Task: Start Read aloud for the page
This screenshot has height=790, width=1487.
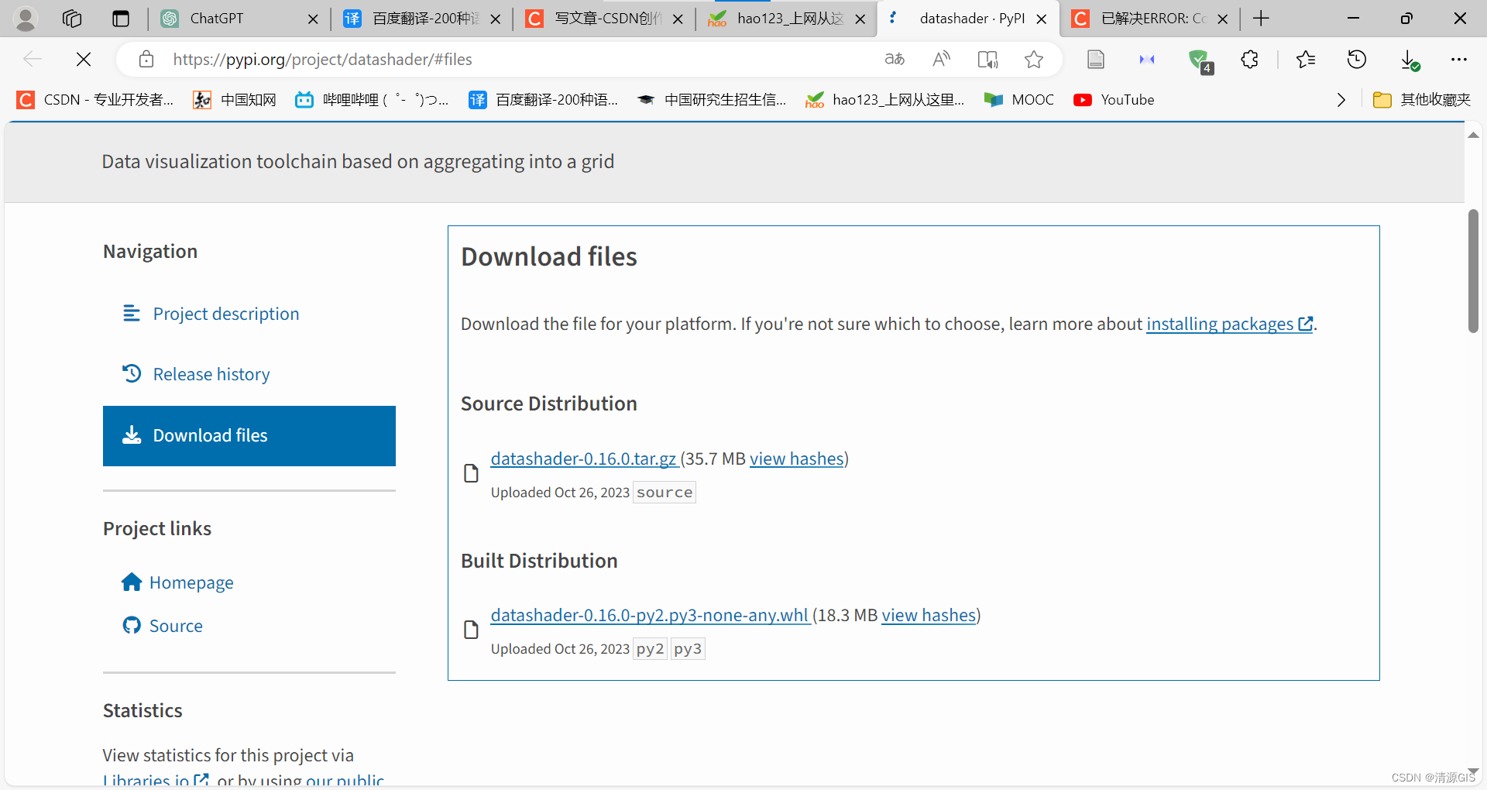Action: point(942,59)
